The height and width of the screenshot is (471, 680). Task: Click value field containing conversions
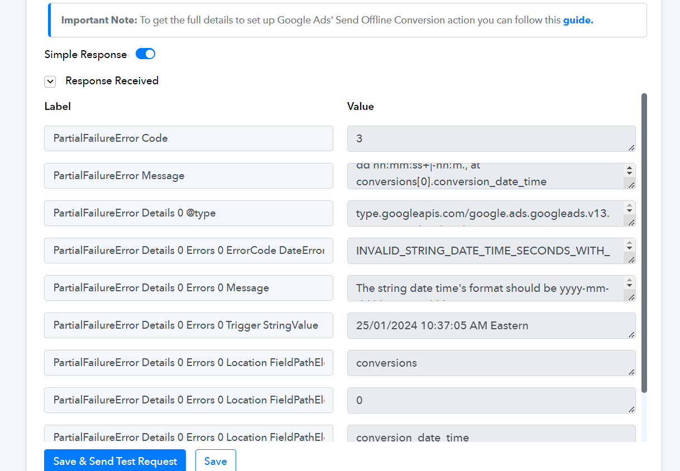pyautogui.click(x=491, y=363)
